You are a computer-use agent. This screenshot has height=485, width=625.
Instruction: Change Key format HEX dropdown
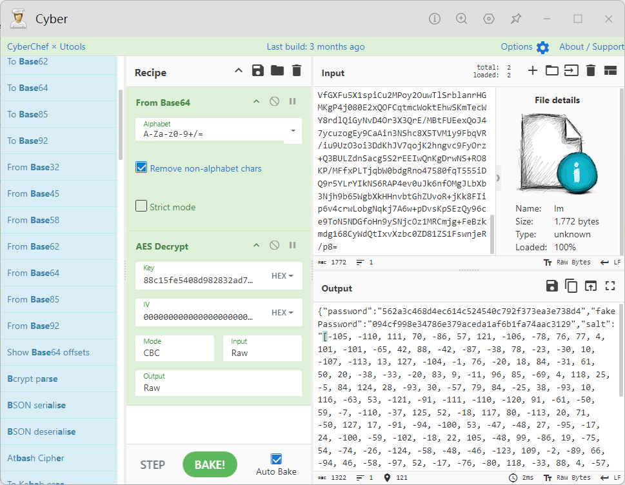(x=283, y=276)
